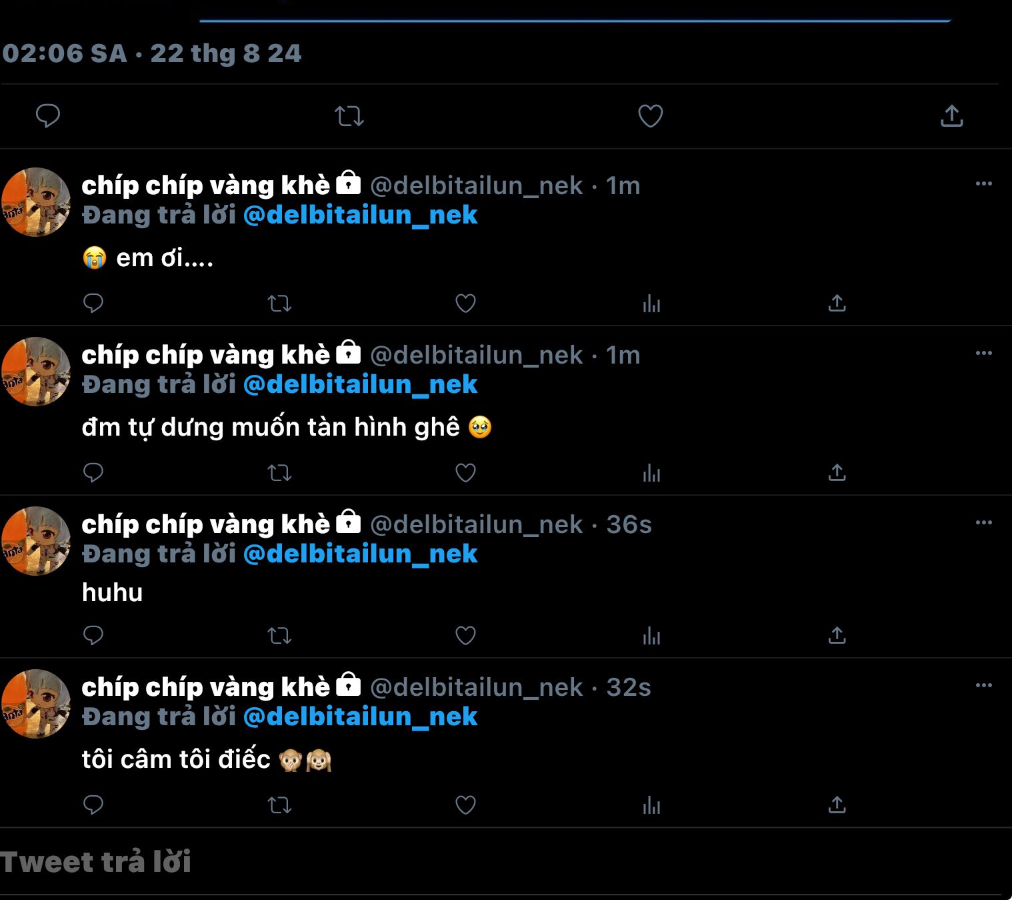
Task: Open @delbitailun_nek mention link in first reply
Action: 361,215
